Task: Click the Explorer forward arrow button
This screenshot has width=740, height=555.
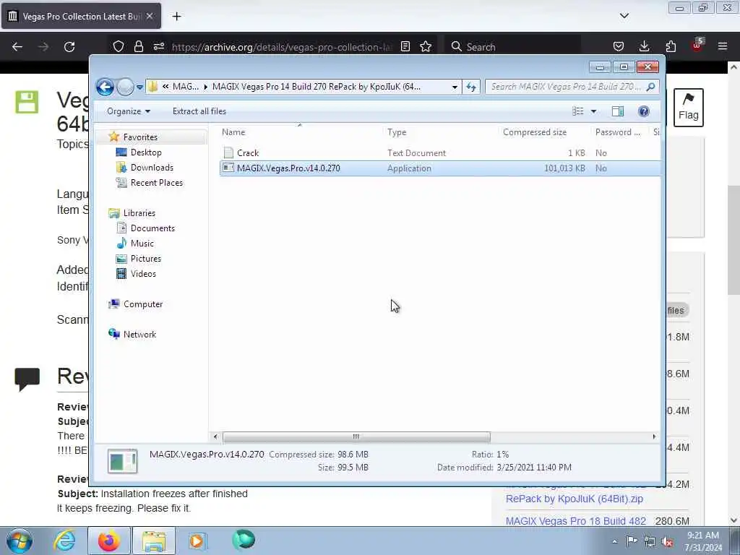Action: point(125,87)
